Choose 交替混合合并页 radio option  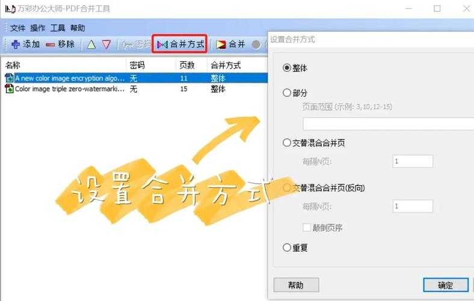tap(286, 143)
